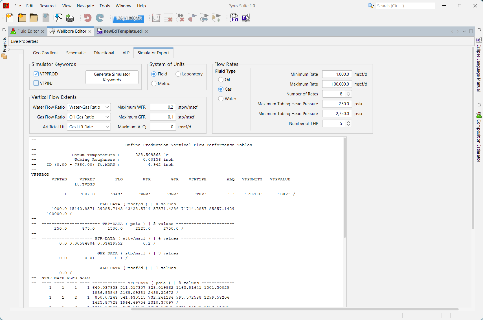Close the Wellbore Editor tab
The image size is (483, 320).
coord(90,32)
